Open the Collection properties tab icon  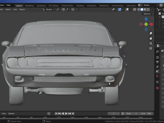[x=158, y=82]
